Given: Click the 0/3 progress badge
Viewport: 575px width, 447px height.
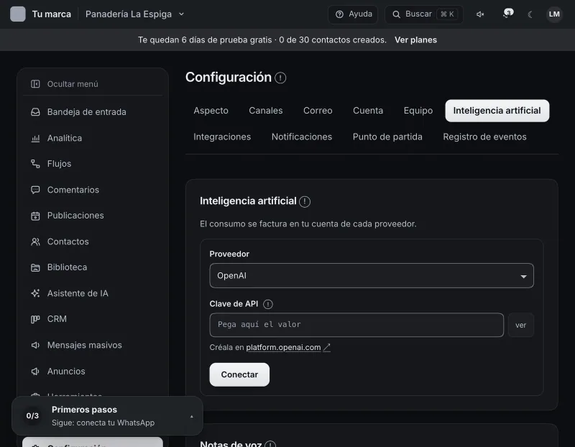Looking at the screenshot, I should 32,416.
